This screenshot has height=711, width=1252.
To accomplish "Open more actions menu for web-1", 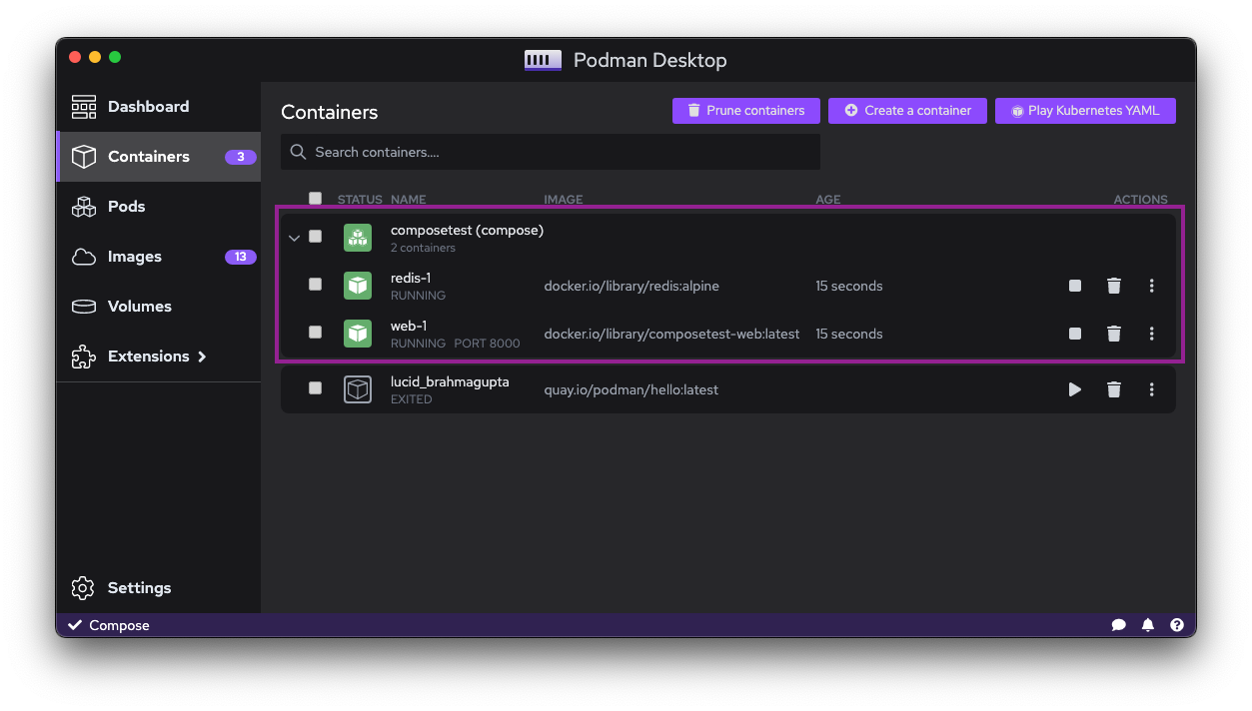I will pos(1151,334).
